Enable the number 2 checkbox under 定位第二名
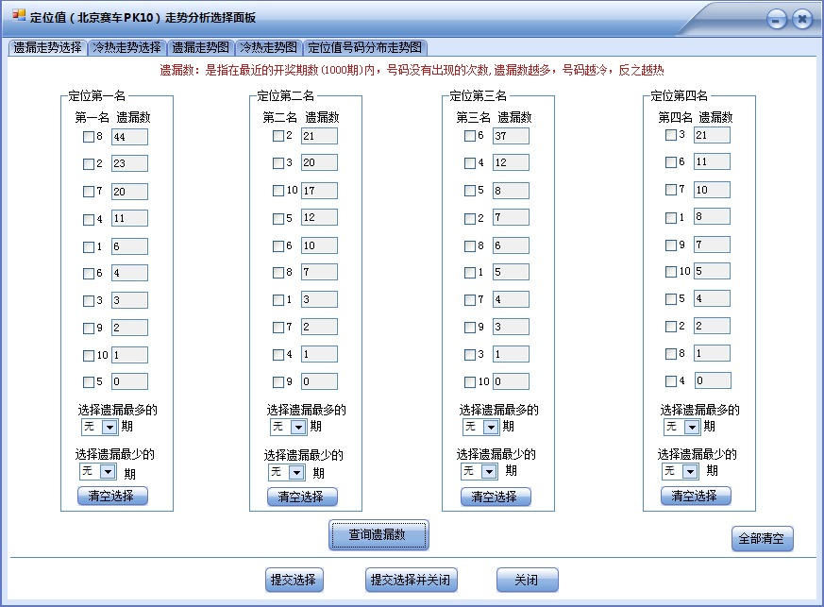This screenshot has height=607, width=824. point(280,136)
